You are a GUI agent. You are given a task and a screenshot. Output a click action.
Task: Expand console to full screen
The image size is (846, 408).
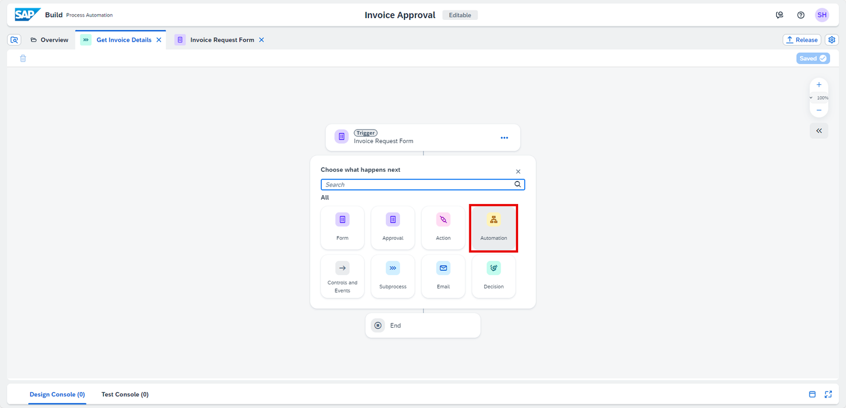828,395
